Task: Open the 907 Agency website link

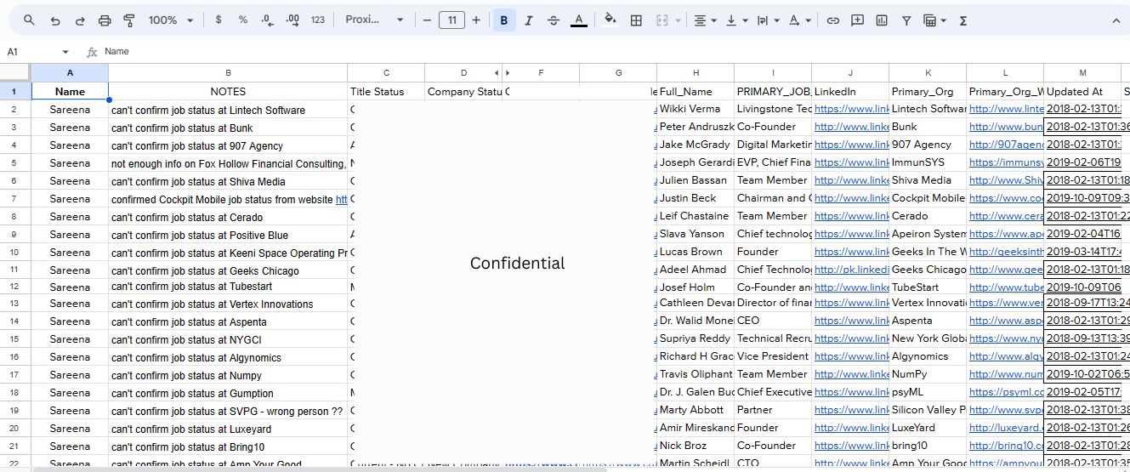Action: coord(1005,145)
